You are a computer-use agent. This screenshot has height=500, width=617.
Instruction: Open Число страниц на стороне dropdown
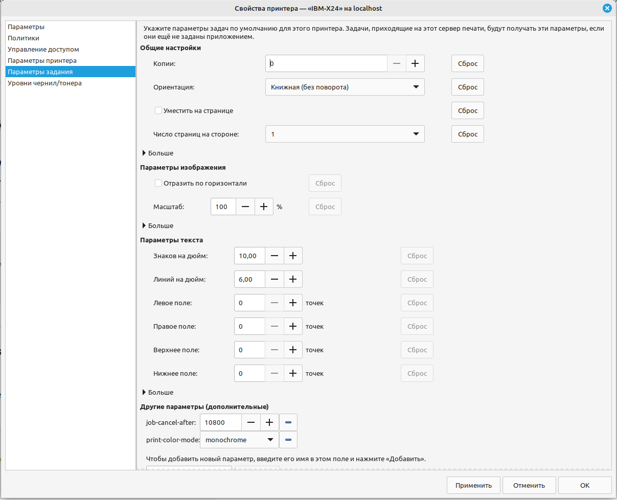[x=345, y=134]
